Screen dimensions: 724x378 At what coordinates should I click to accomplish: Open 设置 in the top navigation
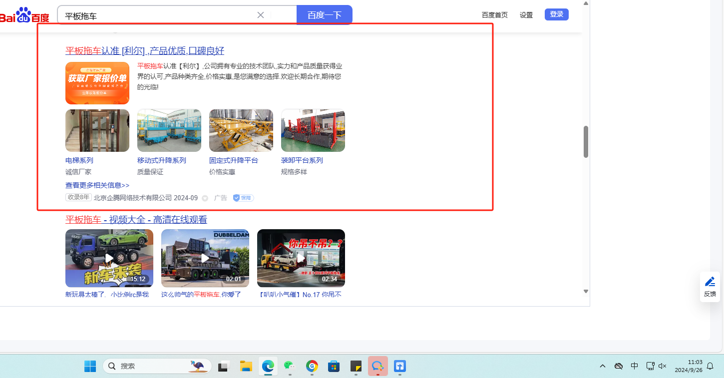coord(526,15)
